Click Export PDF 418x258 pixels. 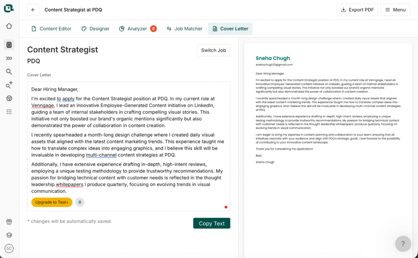[x=357, y=9]
